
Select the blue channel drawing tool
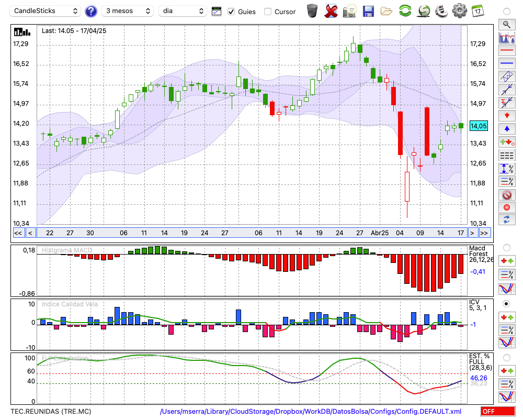[x=507, y=76]
